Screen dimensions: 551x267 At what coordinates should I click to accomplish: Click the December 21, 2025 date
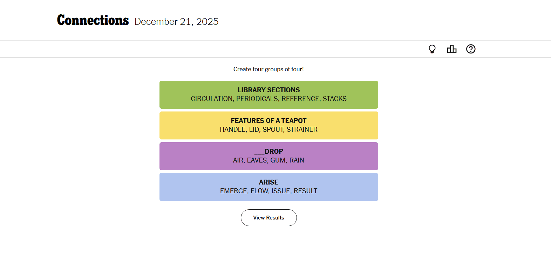(176, 22)
